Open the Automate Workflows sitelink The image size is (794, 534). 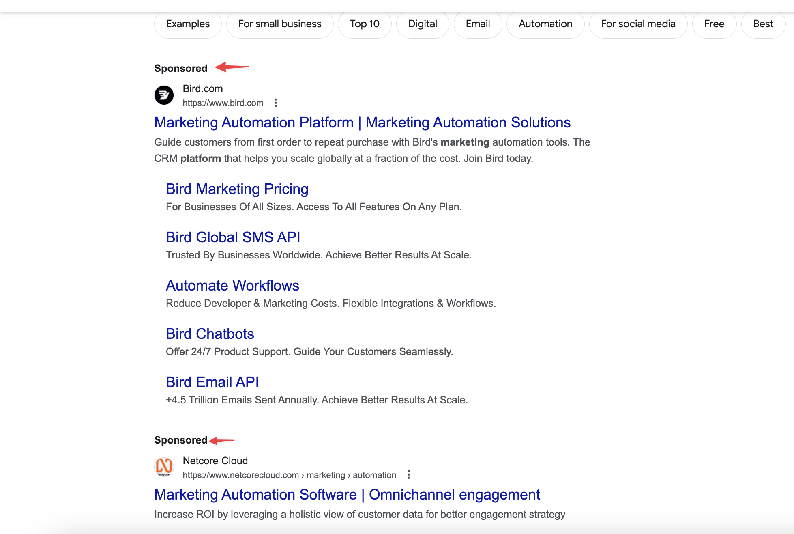coord(232,286)
